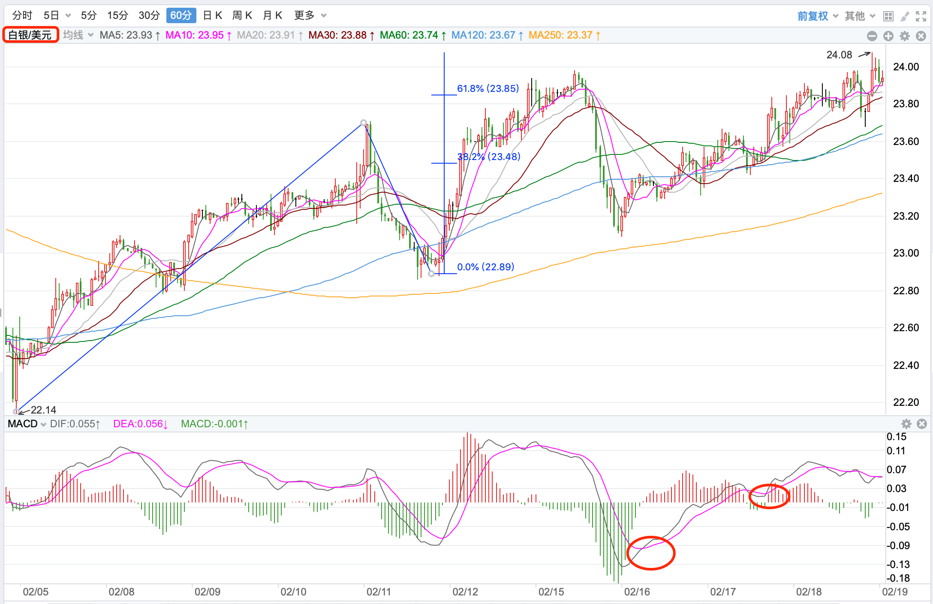Click the zoom out minus icon on main chart
The width and height of the screenshot is (933, 604).
click(872, 36)
